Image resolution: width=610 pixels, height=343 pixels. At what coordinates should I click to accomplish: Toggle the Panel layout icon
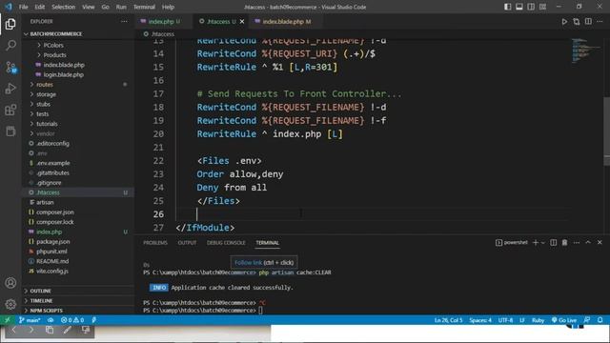(519, 7)
